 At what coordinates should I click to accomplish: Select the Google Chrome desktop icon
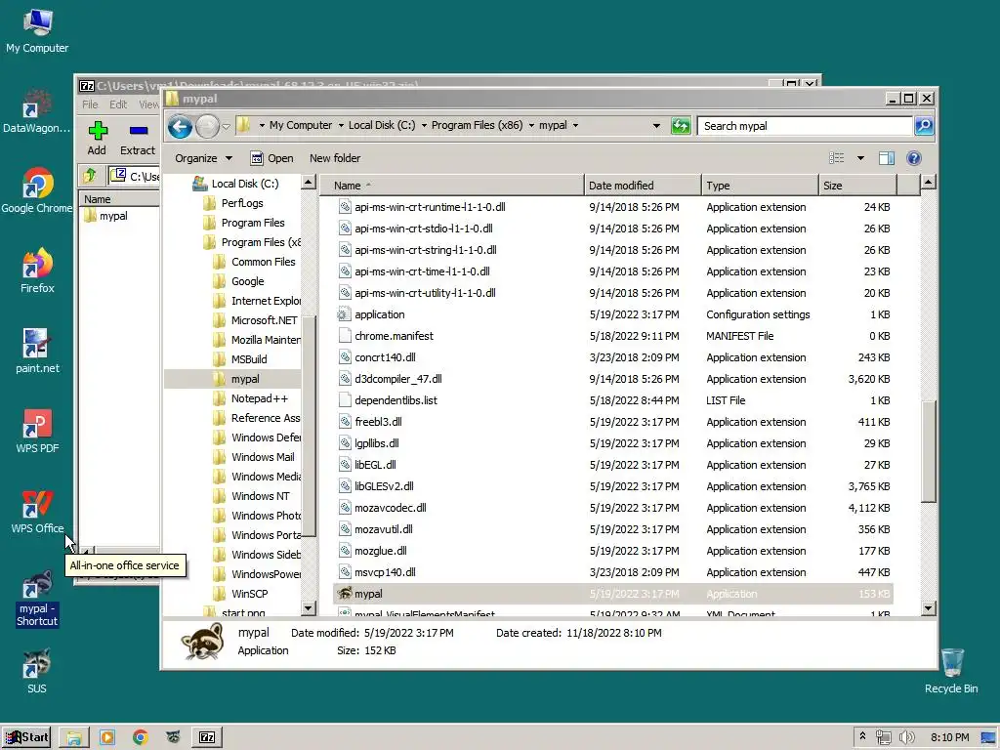[x=36, y=190]
